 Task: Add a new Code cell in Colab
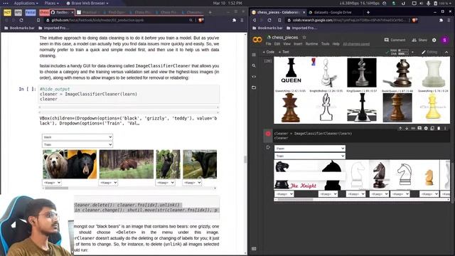[x=269, y=52]
